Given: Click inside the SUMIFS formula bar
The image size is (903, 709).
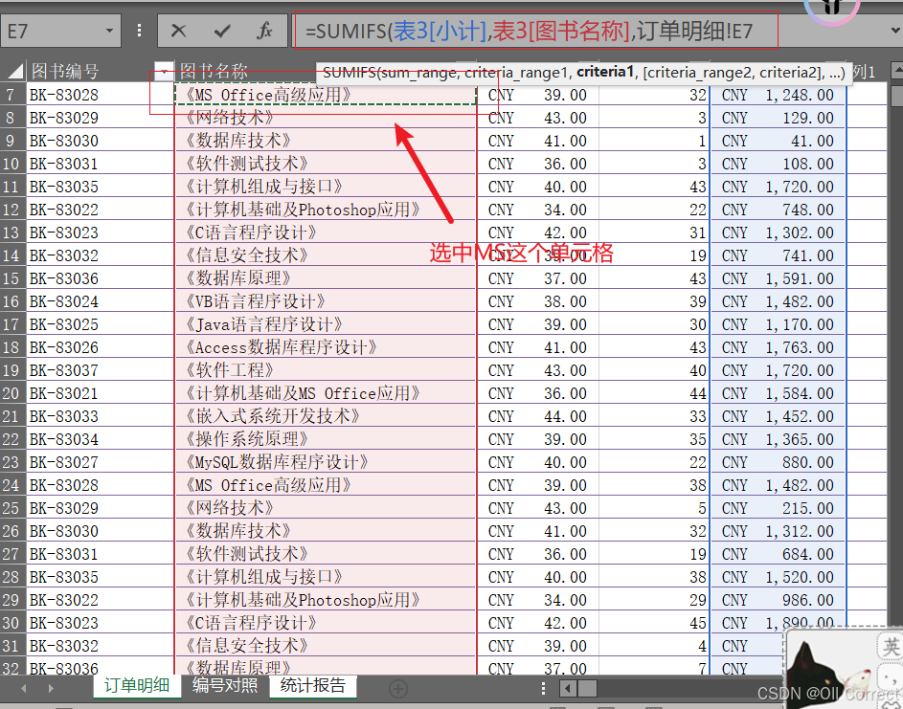Looking at the screenshot, I should tap(535, 31).
